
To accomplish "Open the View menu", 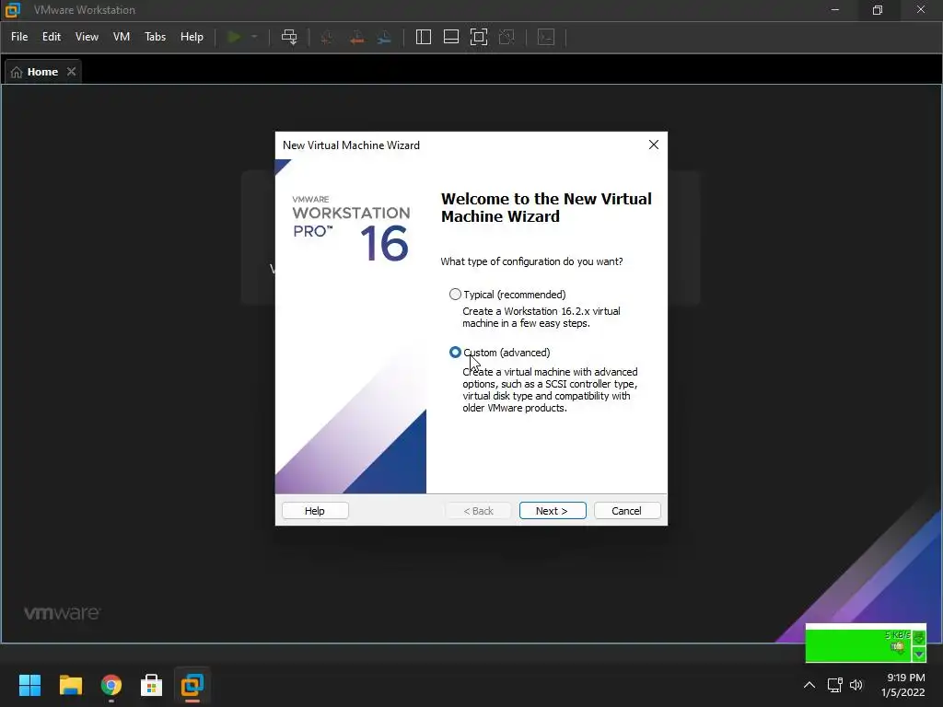I will point(87,37).
